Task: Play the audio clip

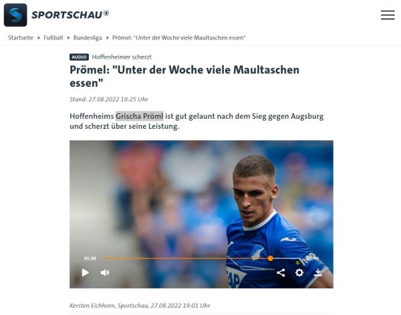Action: [85, 272]
